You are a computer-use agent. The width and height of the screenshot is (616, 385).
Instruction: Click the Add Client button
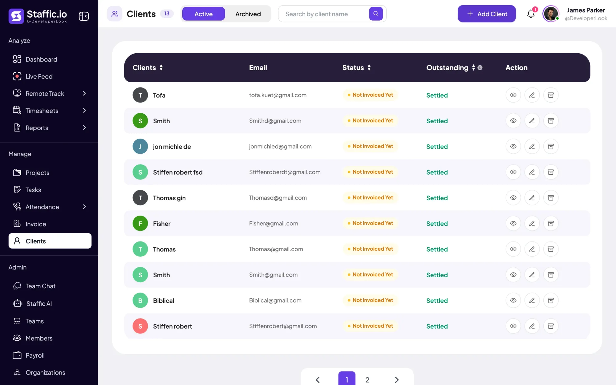(487, 14)
